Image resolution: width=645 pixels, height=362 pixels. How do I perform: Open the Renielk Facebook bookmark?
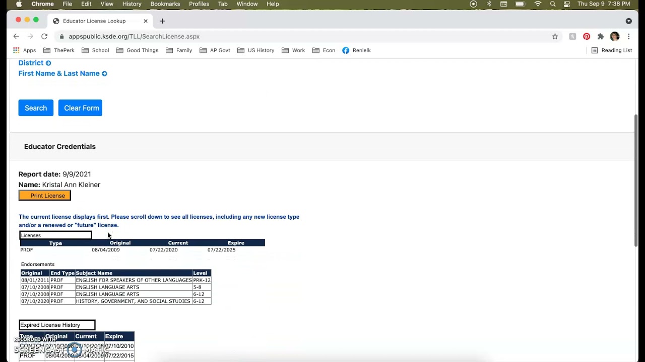pyautogui.click(x=357, y=50)
